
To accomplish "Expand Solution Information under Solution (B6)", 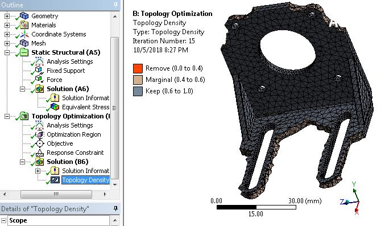I will [x=38, y=171].
